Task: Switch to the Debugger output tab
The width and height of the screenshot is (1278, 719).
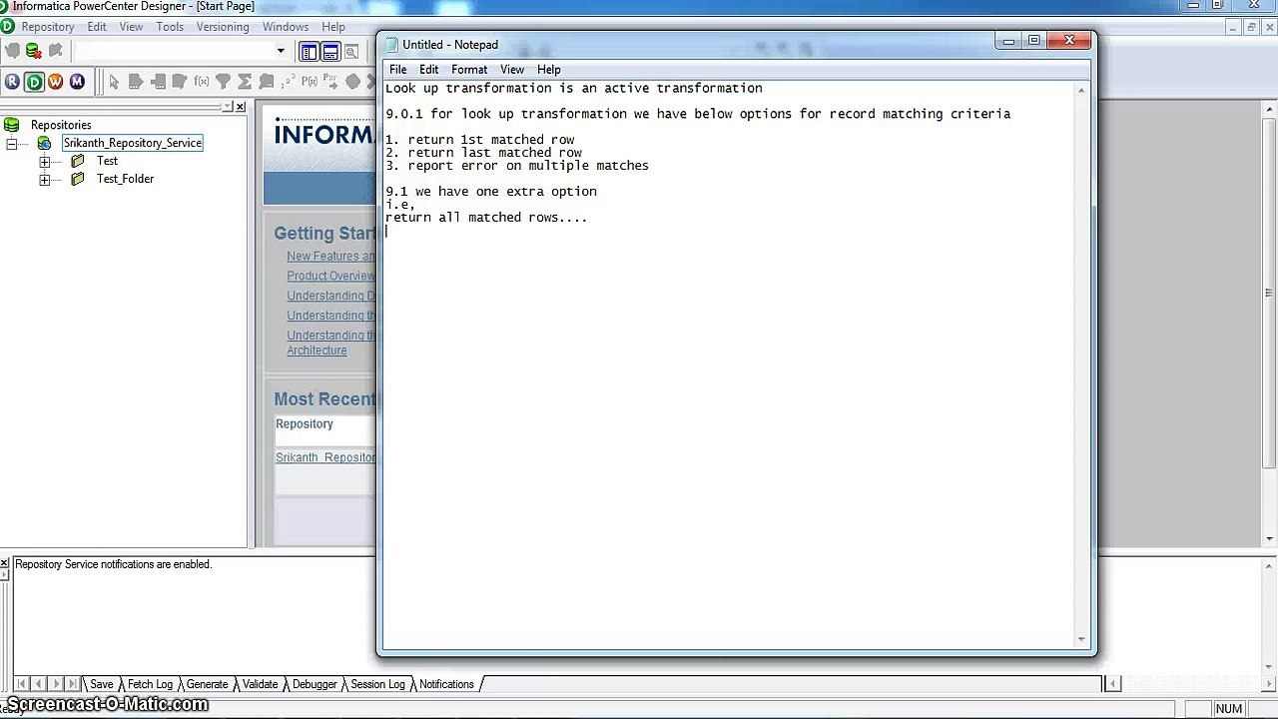Action: click(315, 684)
